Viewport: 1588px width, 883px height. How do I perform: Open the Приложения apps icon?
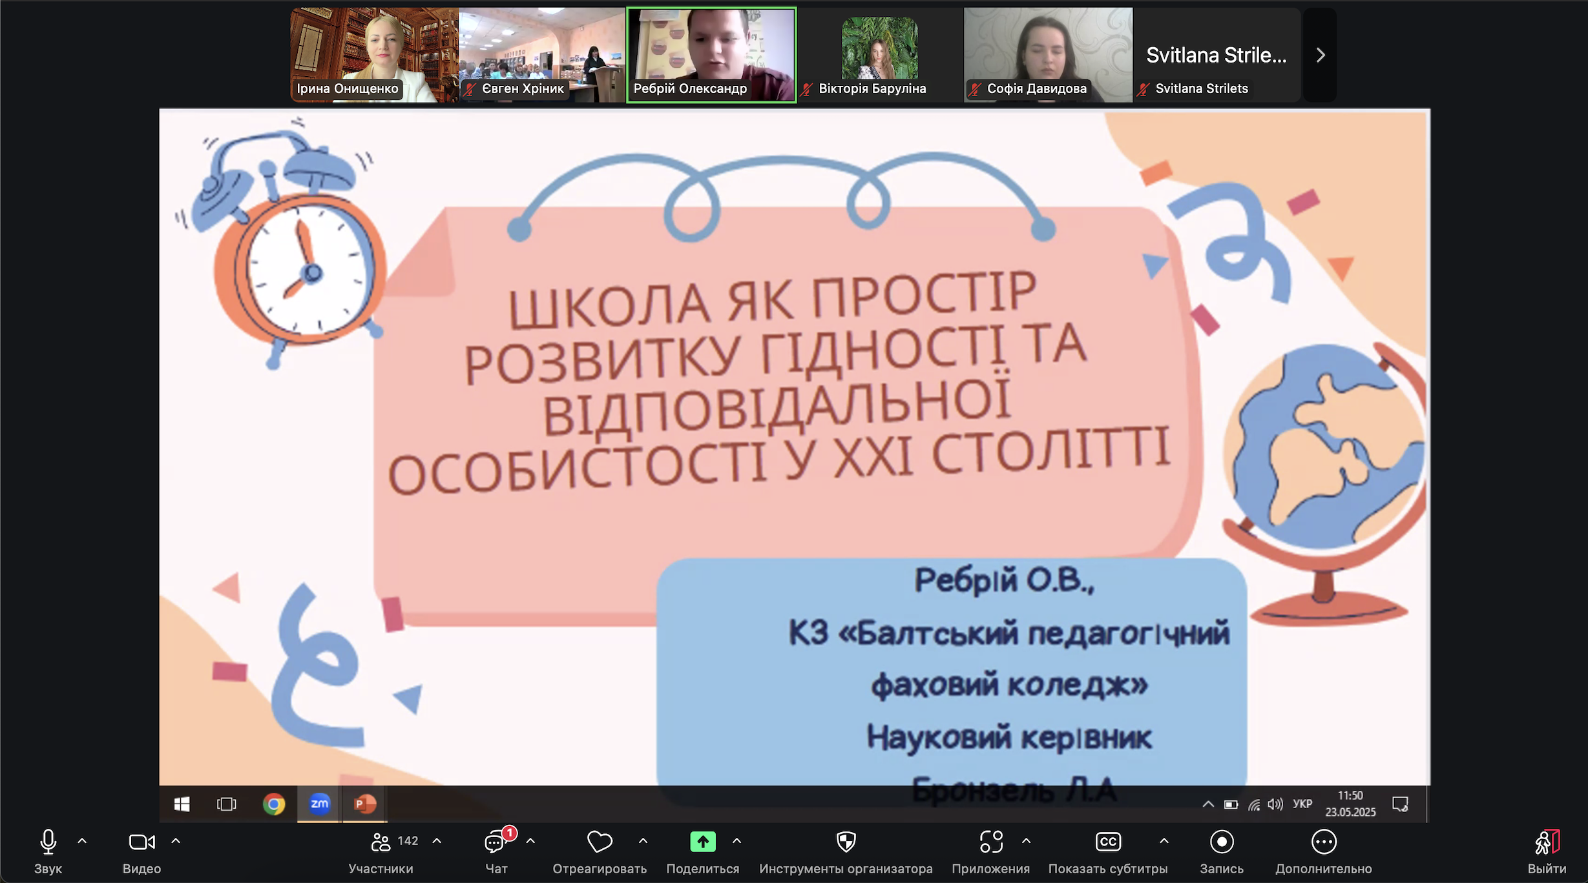point(990,842)
